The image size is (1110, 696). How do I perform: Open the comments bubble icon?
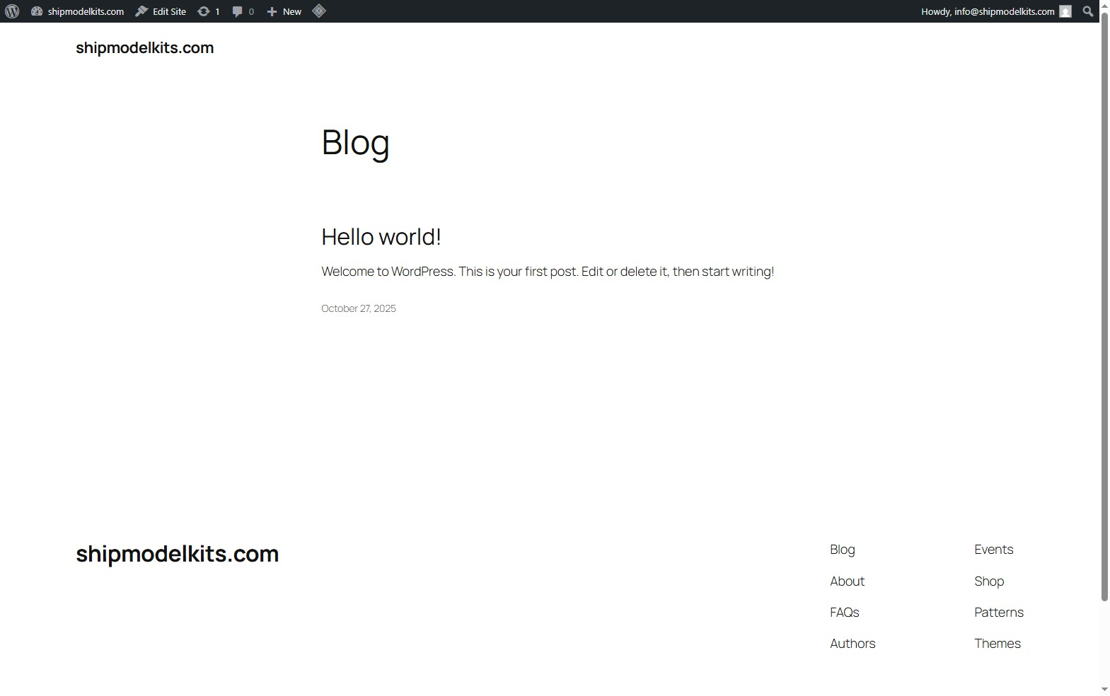(238, 11)
